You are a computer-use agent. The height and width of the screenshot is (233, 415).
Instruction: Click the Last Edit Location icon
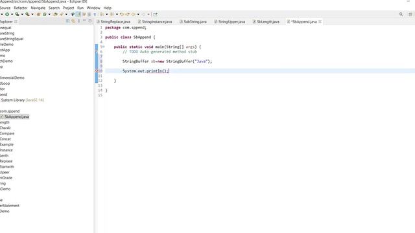122,14
